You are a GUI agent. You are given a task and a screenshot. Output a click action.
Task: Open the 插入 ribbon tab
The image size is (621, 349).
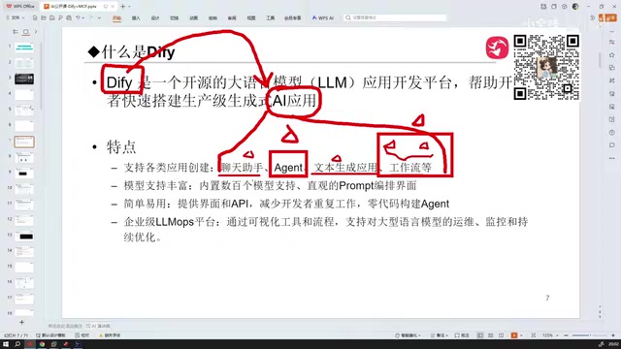click(136, 18)
